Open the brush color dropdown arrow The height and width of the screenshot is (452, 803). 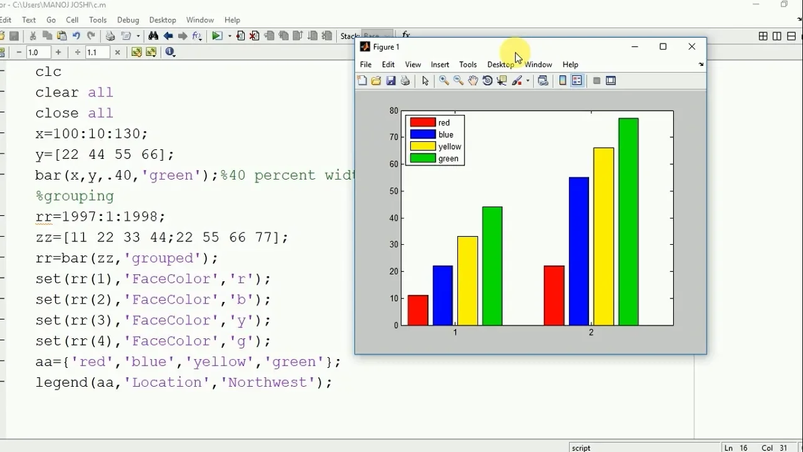(528, 80)
